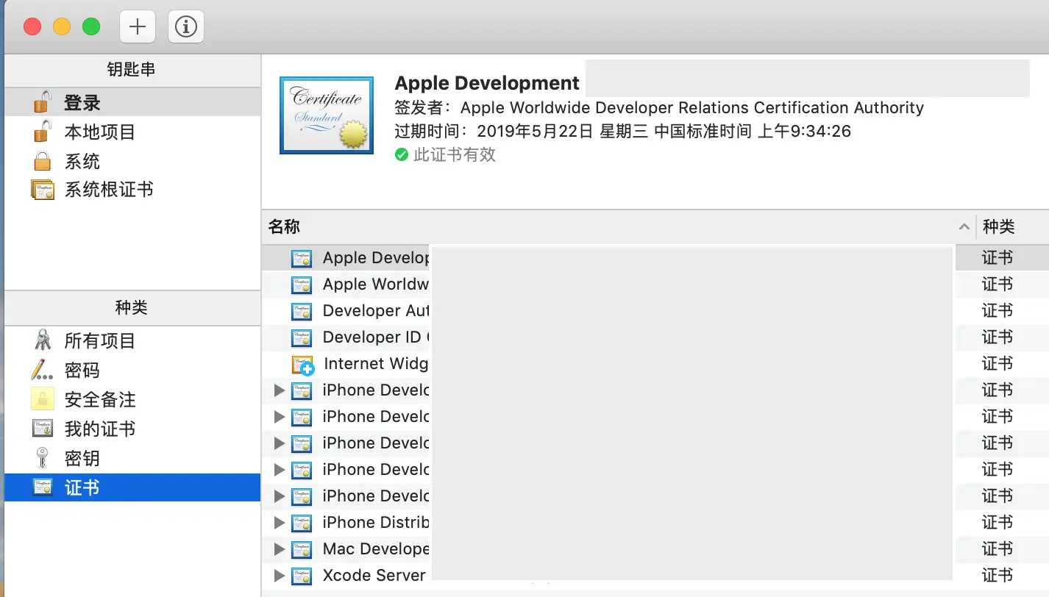Image resolution: width=1049 pixels, height=597 pixels.
Task: Click the Internet Widg certificate icon with blue plus
Action: click(302, 365)
